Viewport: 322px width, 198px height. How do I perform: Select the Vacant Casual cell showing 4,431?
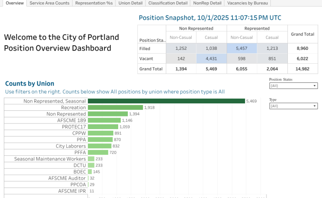click(212, 58)
